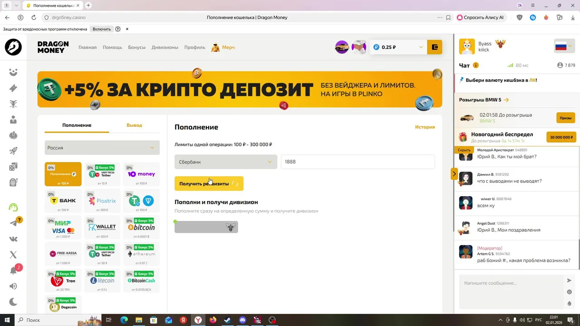Open the Telegram sidebar icon

pyautogui.click(x=13, y=223)
